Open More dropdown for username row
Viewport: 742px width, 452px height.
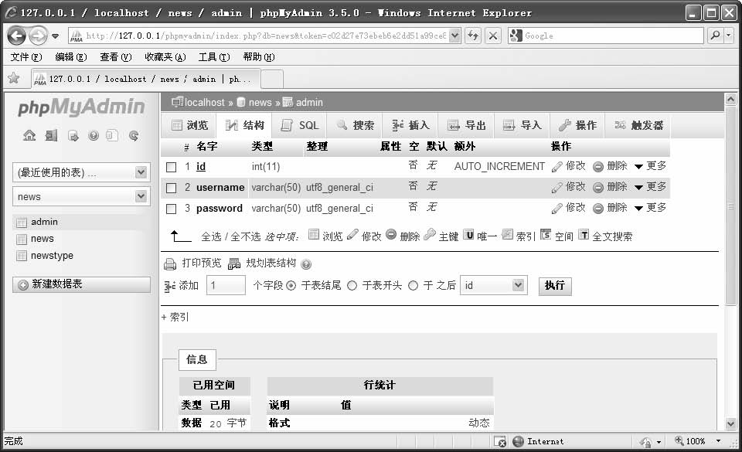click(650, 187)
